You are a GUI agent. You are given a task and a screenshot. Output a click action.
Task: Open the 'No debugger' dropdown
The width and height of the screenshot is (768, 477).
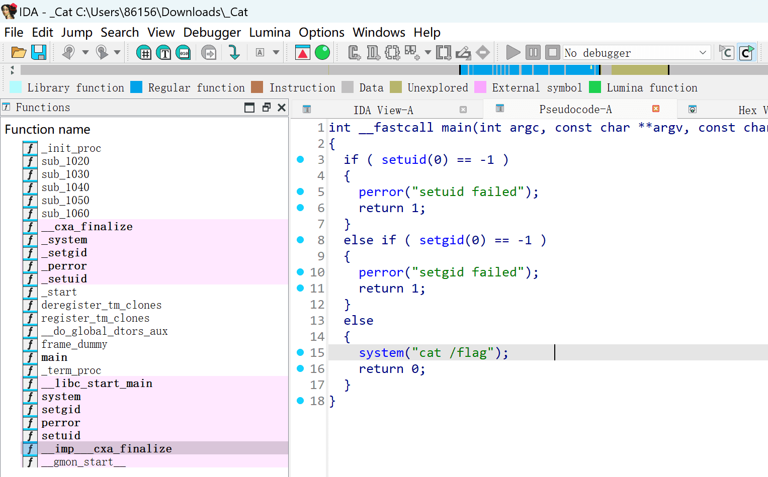pyautogui.click(x=703, y=52)
